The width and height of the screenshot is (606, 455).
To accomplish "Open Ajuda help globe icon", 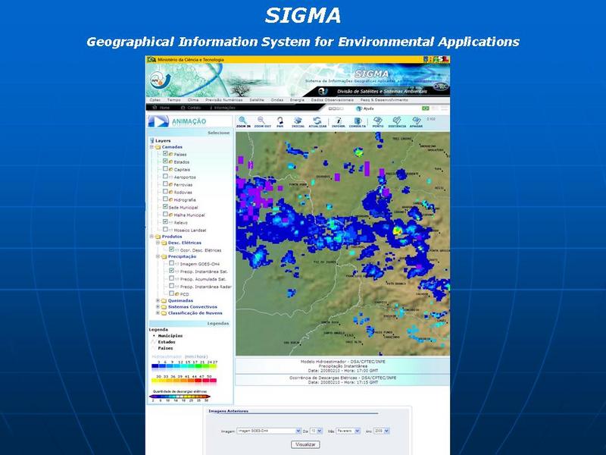I will 358,108.
